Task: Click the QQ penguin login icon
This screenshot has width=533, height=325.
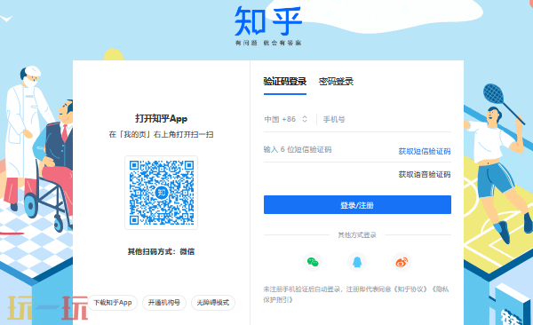Action: click(x=357, y=262)
